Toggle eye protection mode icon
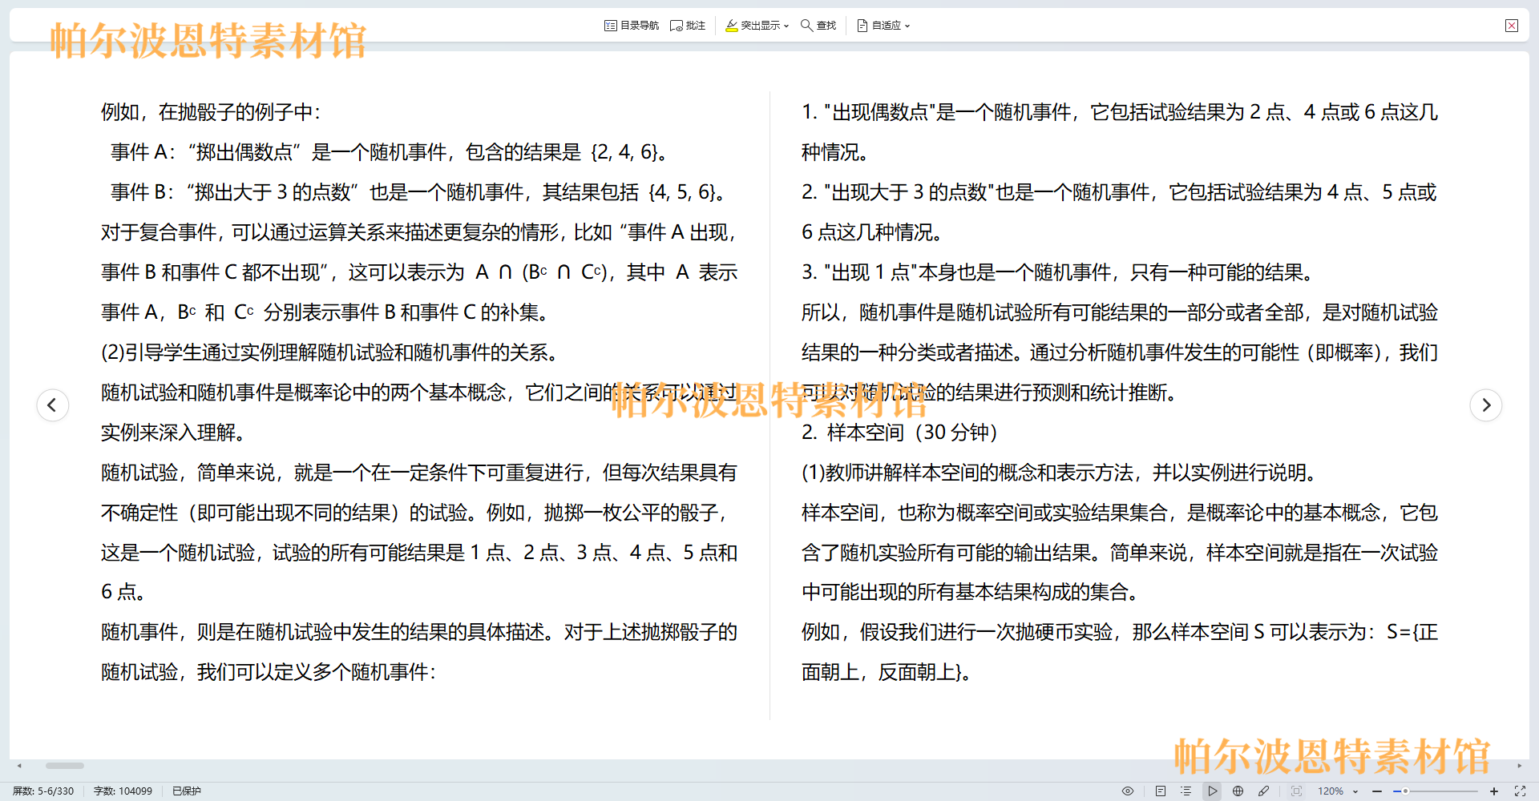1539x801 pixels. (1128, 791)
